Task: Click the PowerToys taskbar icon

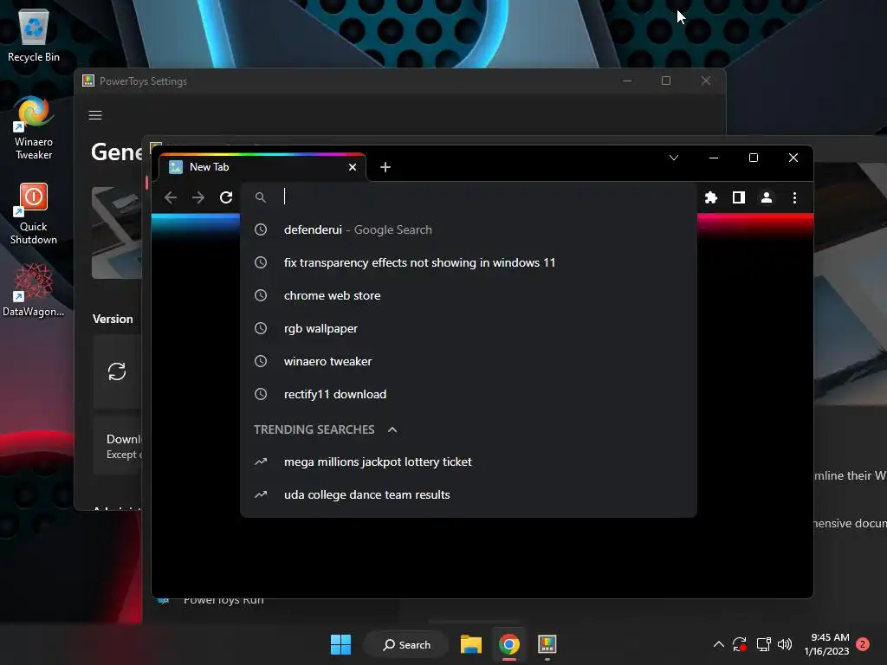Action: point(547,644)
